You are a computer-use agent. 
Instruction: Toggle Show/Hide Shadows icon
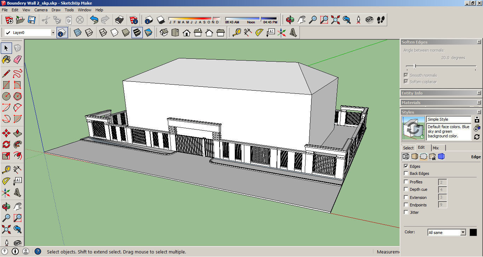pos(161,20)
